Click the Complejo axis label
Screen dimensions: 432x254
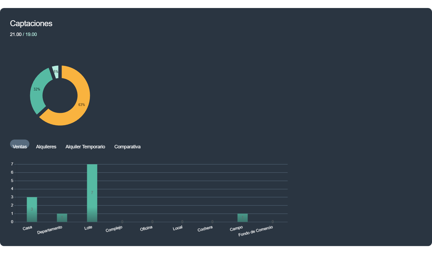114,229
